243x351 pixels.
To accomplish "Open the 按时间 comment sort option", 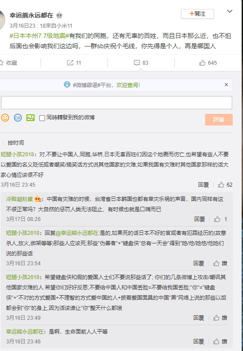I will (x=16, y=142).
